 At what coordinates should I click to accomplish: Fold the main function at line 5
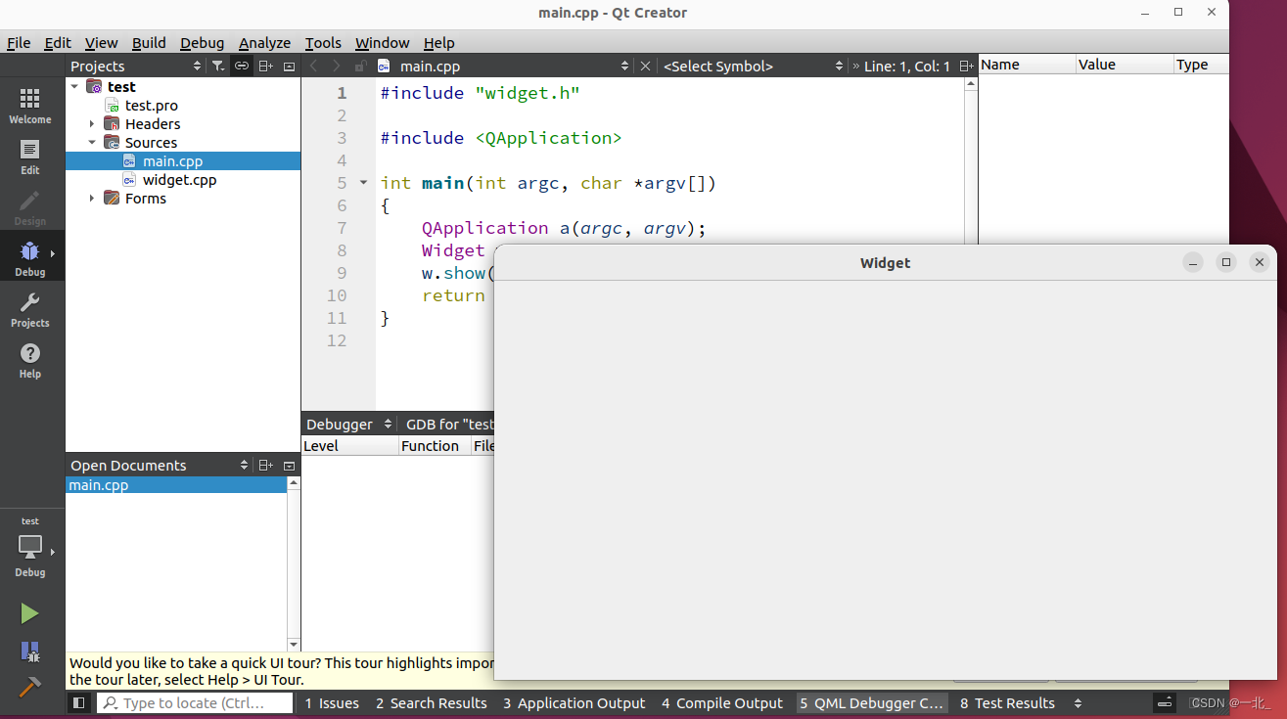click(363, 183)
